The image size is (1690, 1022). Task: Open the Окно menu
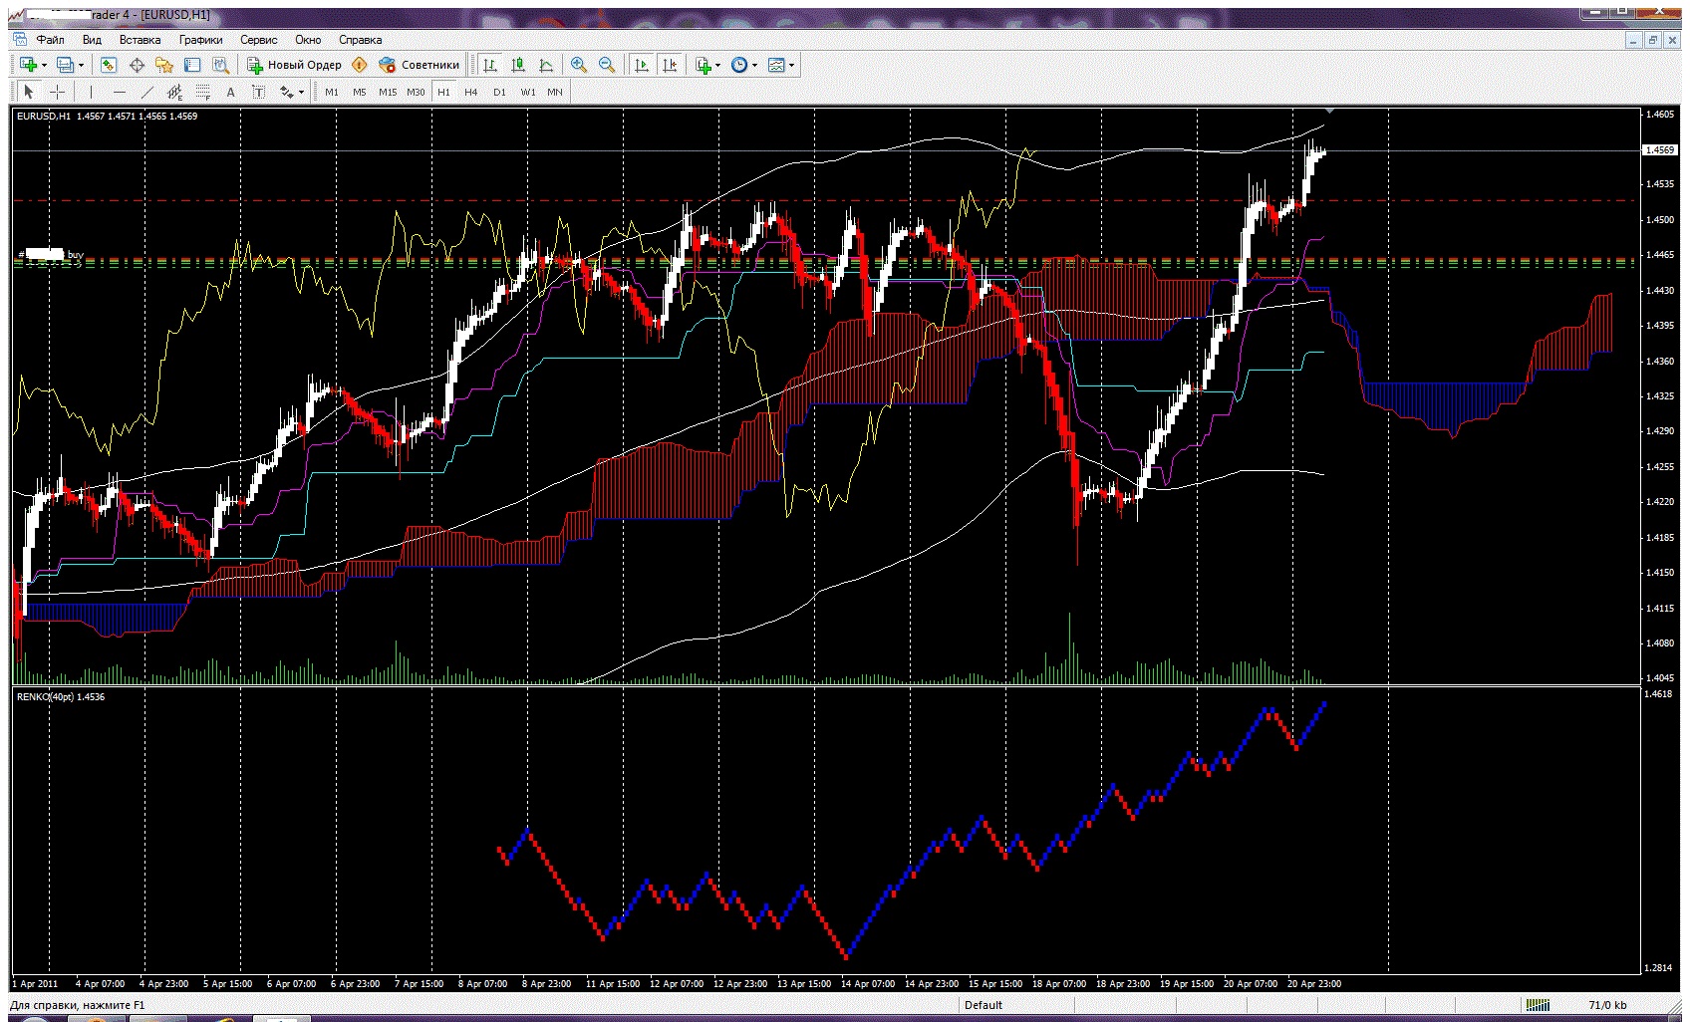pyautogui.click(x=308, y=40)
